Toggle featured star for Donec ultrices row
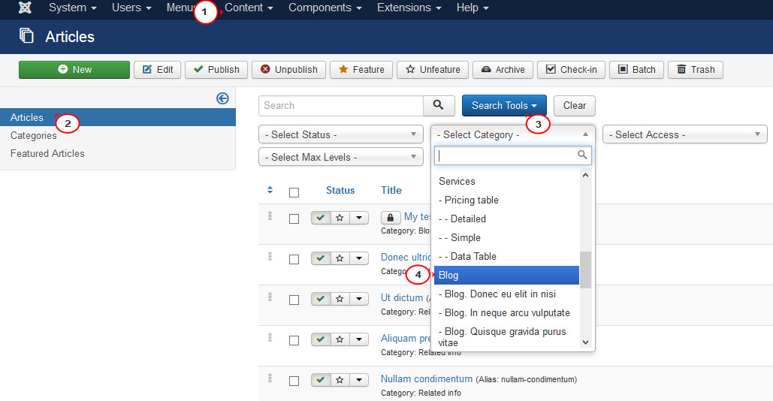 pos(340,258)
